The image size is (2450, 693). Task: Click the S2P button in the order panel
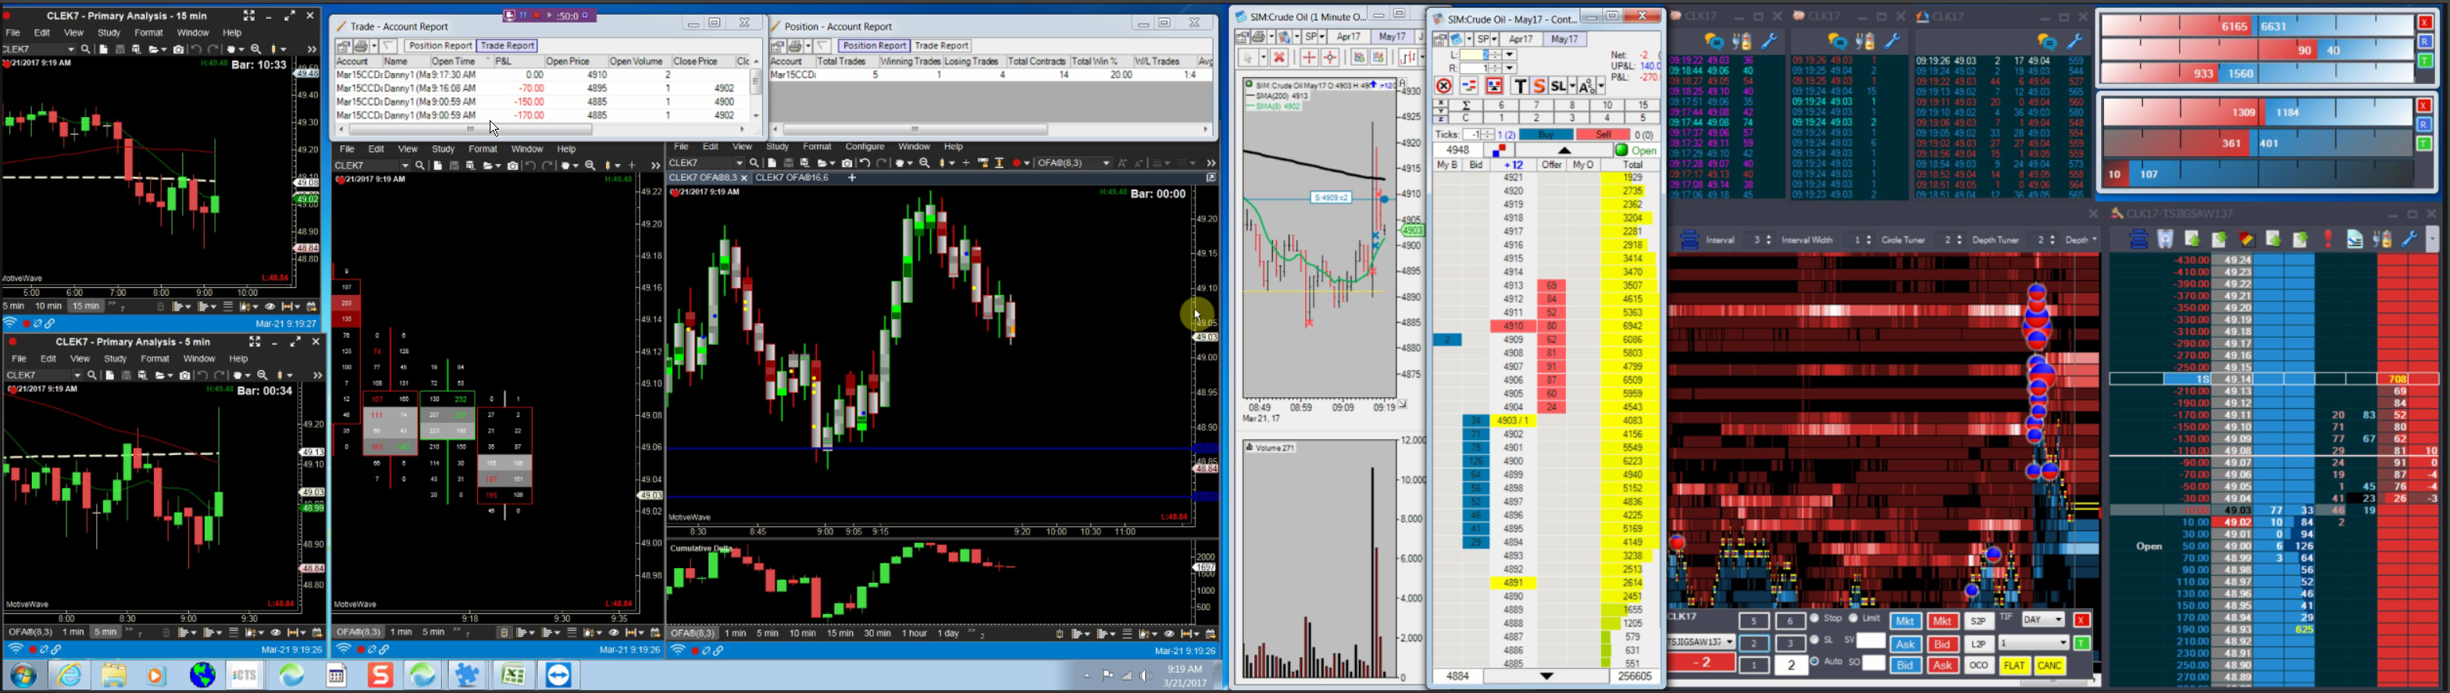pyautogui.click(x=1979, y=620)
